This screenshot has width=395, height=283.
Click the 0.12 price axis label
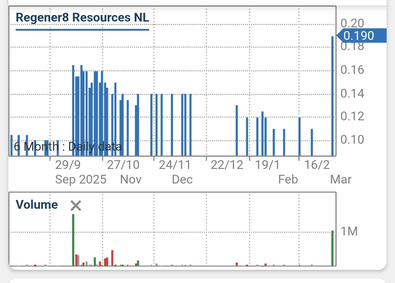point(352,116)
